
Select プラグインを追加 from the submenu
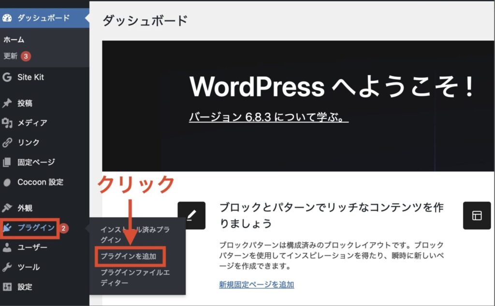pyautogui.click(x=129, y=257)
